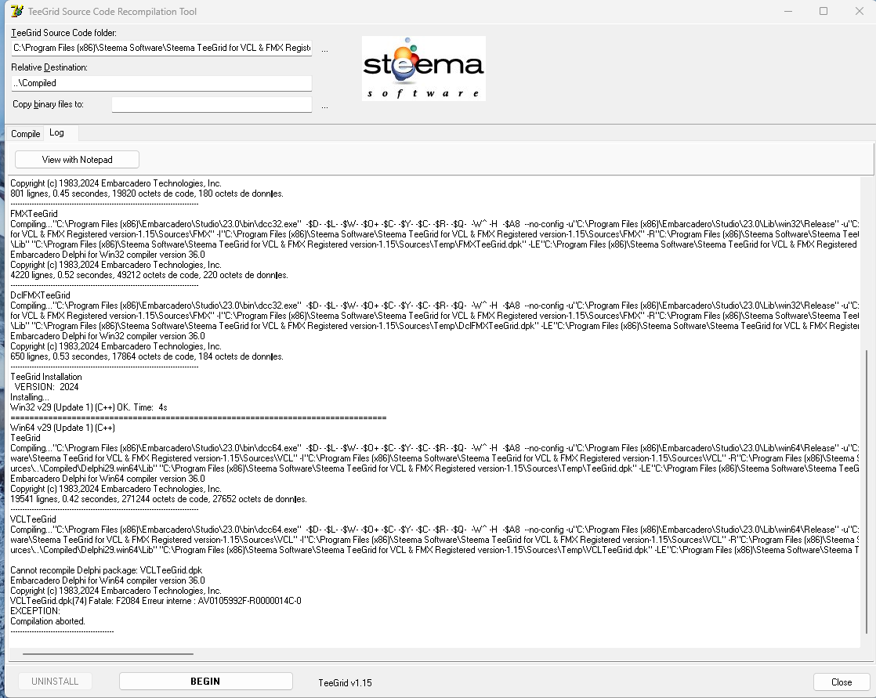
Task: Click the 'TeeGrid v1.15' version label
Action: 345,683
